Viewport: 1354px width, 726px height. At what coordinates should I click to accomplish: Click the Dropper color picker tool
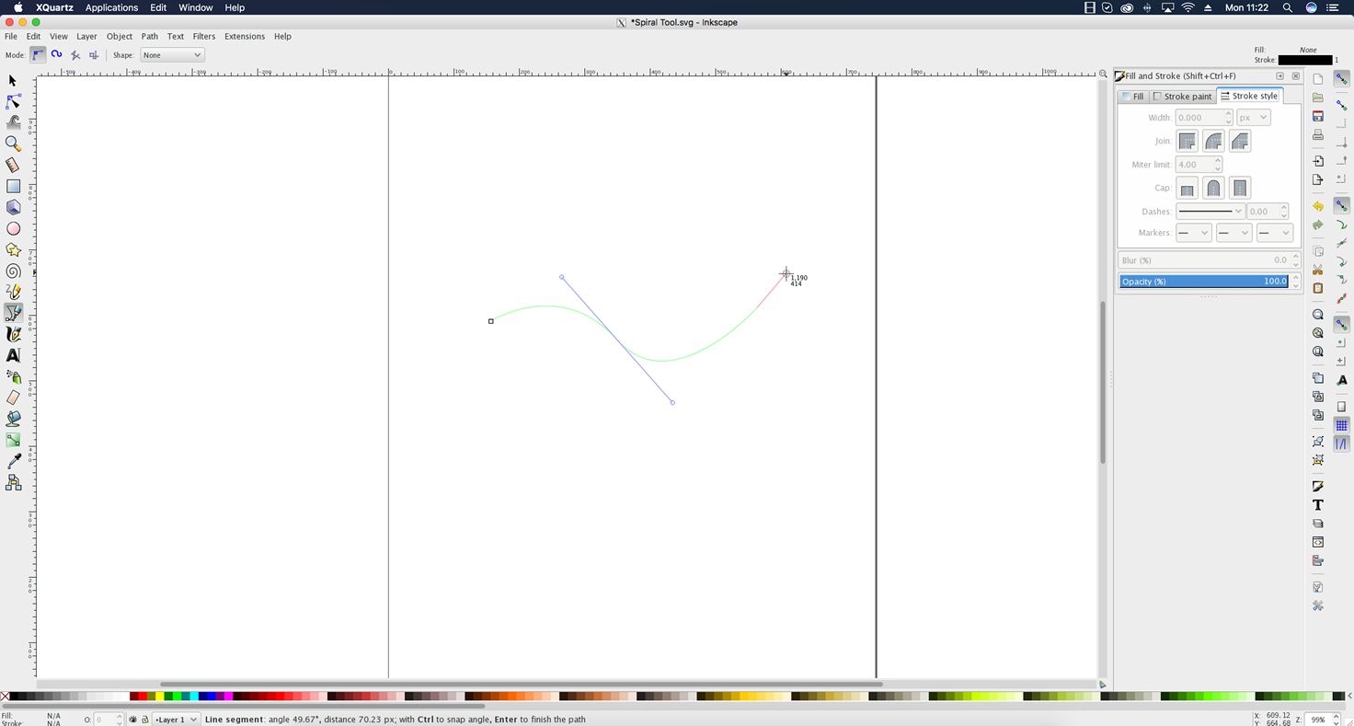13,461
